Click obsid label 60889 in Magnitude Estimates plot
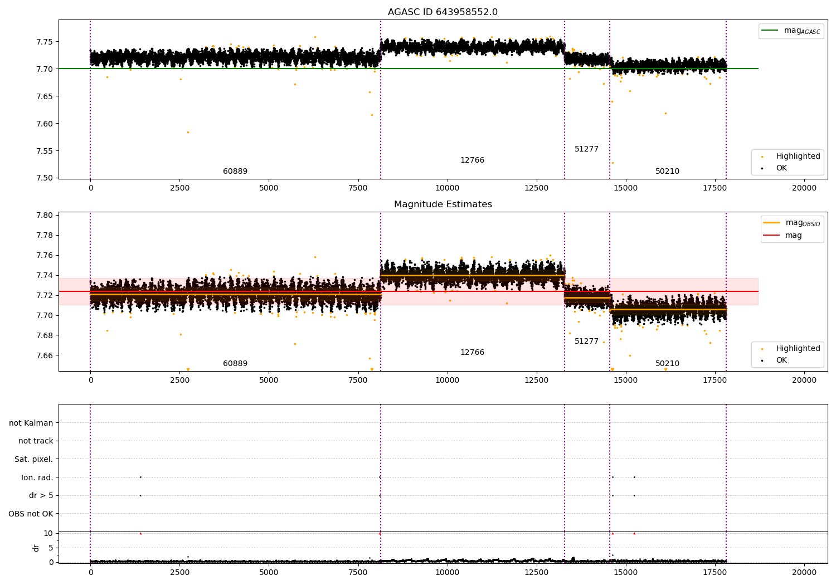The image size is (836, 585). pos(235,364)
